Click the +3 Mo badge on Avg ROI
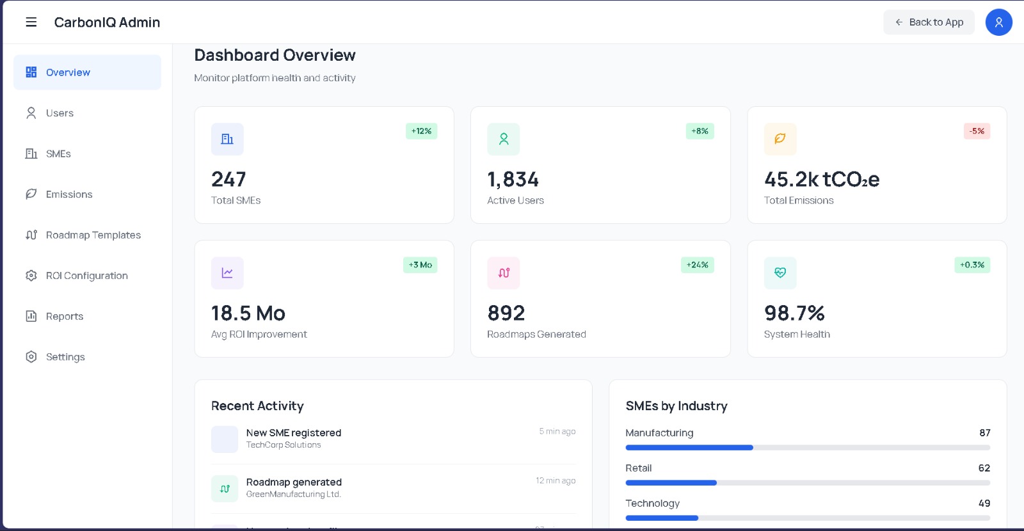The height and width of the screenshot is (531, 1024). [x=420, y=265]
